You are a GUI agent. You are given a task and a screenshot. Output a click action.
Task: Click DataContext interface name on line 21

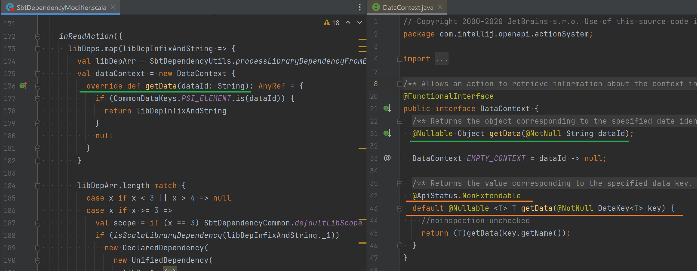[x=505, y=109]
